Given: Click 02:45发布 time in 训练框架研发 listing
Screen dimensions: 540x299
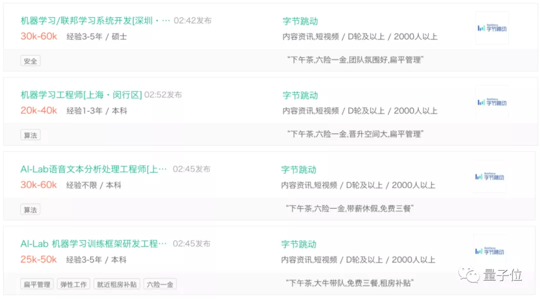Looking at the screenshot, I should click(191, 244).
